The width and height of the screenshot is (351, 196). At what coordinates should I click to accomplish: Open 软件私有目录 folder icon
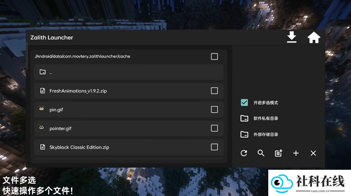(244, 118)
